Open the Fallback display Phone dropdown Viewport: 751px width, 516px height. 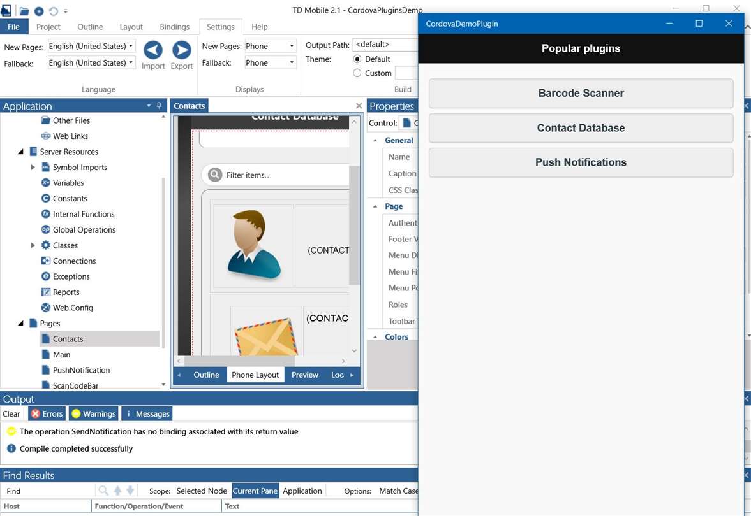(291, 62)
